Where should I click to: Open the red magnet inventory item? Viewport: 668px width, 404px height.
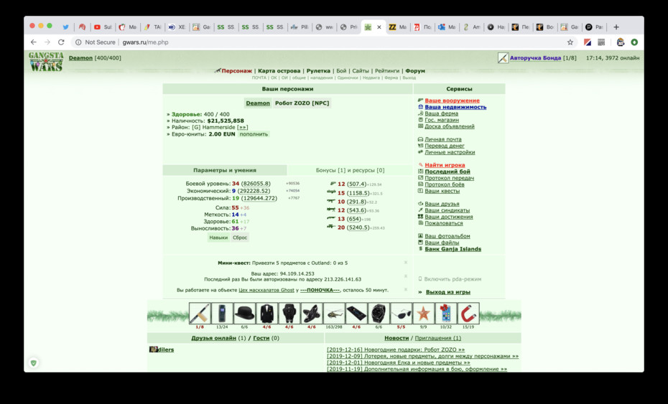click(468, 314)
